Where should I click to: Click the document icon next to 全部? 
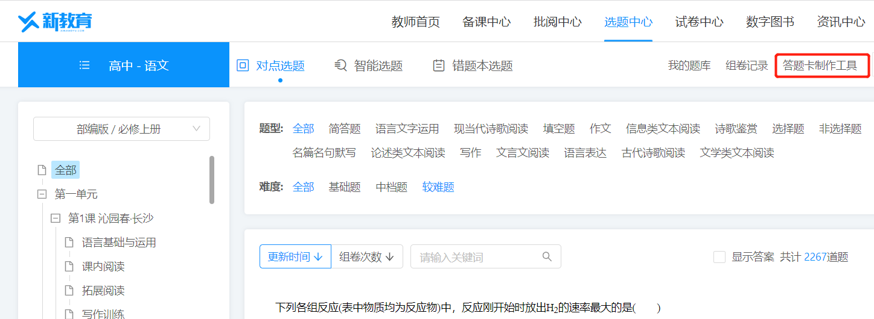click(x=42, y=170)
